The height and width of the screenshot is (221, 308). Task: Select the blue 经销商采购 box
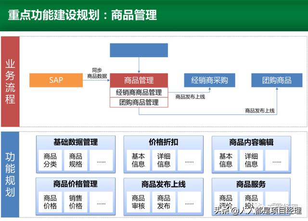(209, 80)
